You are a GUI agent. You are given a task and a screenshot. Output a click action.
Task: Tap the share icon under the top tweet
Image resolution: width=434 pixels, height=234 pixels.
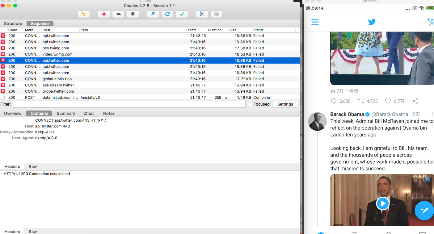[x=415, y=101]
